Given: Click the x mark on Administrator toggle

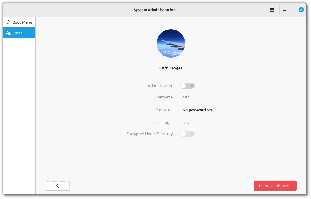Looking at the screenshot, I should (192, 86).
